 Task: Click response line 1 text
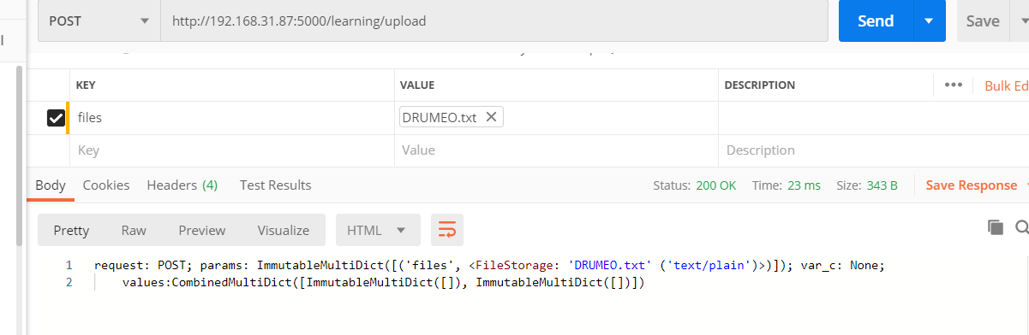(488, 265)
